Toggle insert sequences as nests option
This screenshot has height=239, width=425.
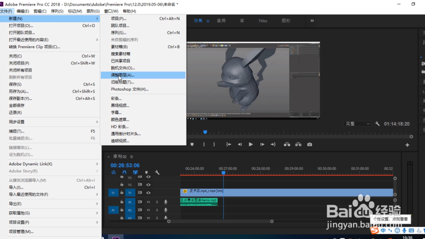pyautogui.click(x=113, y=172)
